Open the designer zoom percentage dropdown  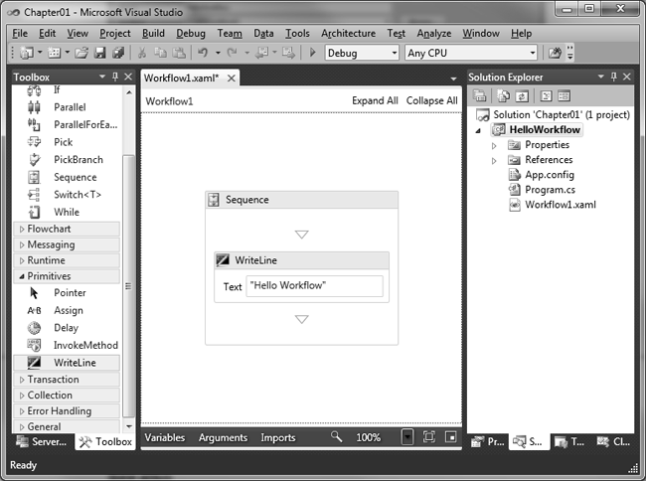(407, 437)
